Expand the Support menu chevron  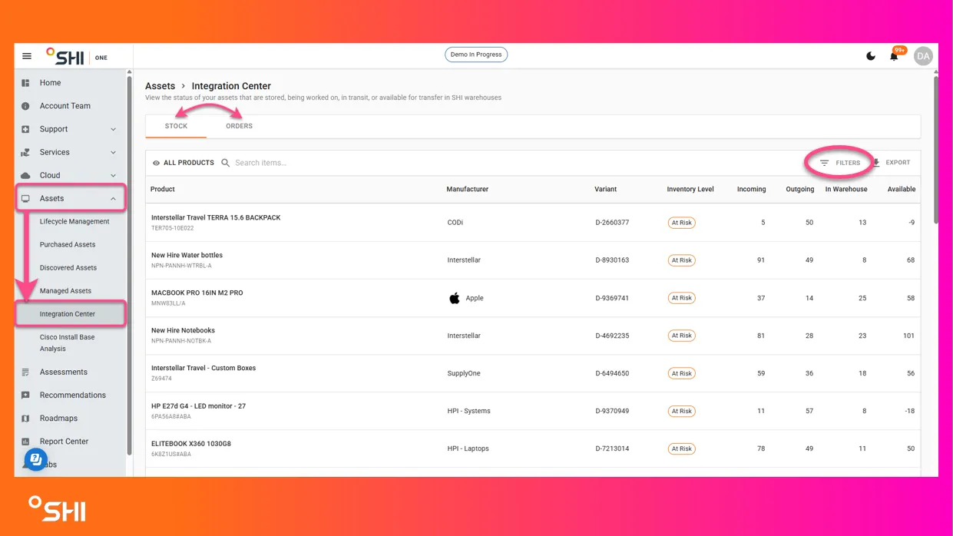[113, 129]
